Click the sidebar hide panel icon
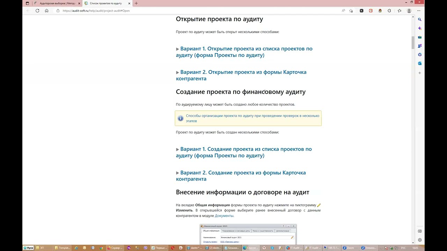This screenshot has width=447, height=251. click(x=420, y=231)
